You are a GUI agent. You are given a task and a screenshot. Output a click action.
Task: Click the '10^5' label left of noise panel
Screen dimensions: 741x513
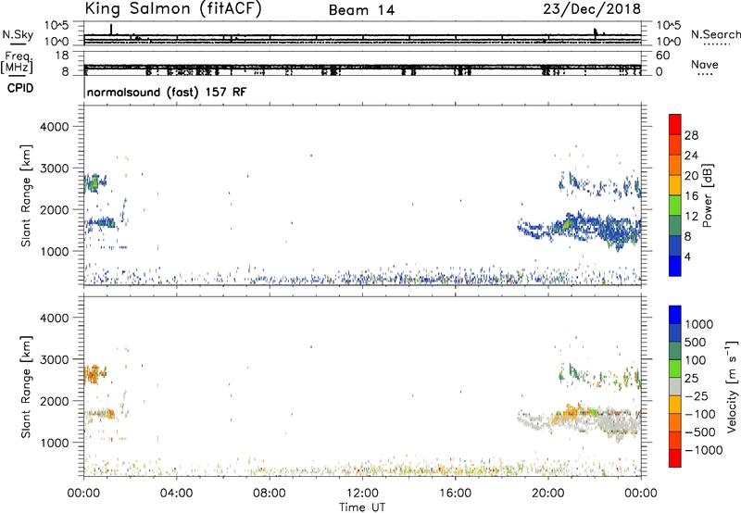click(57, 26)
